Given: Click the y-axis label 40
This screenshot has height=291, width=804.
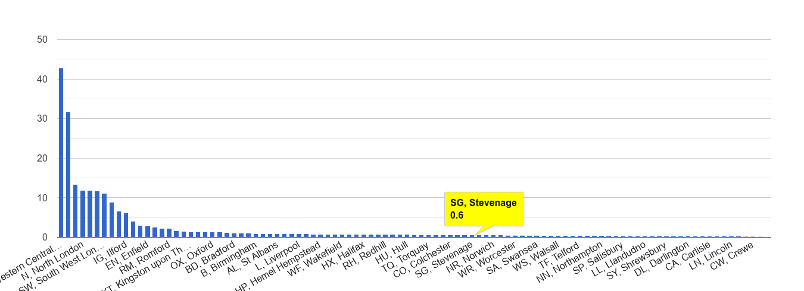Looking at the screenshot, I should 42,79.
